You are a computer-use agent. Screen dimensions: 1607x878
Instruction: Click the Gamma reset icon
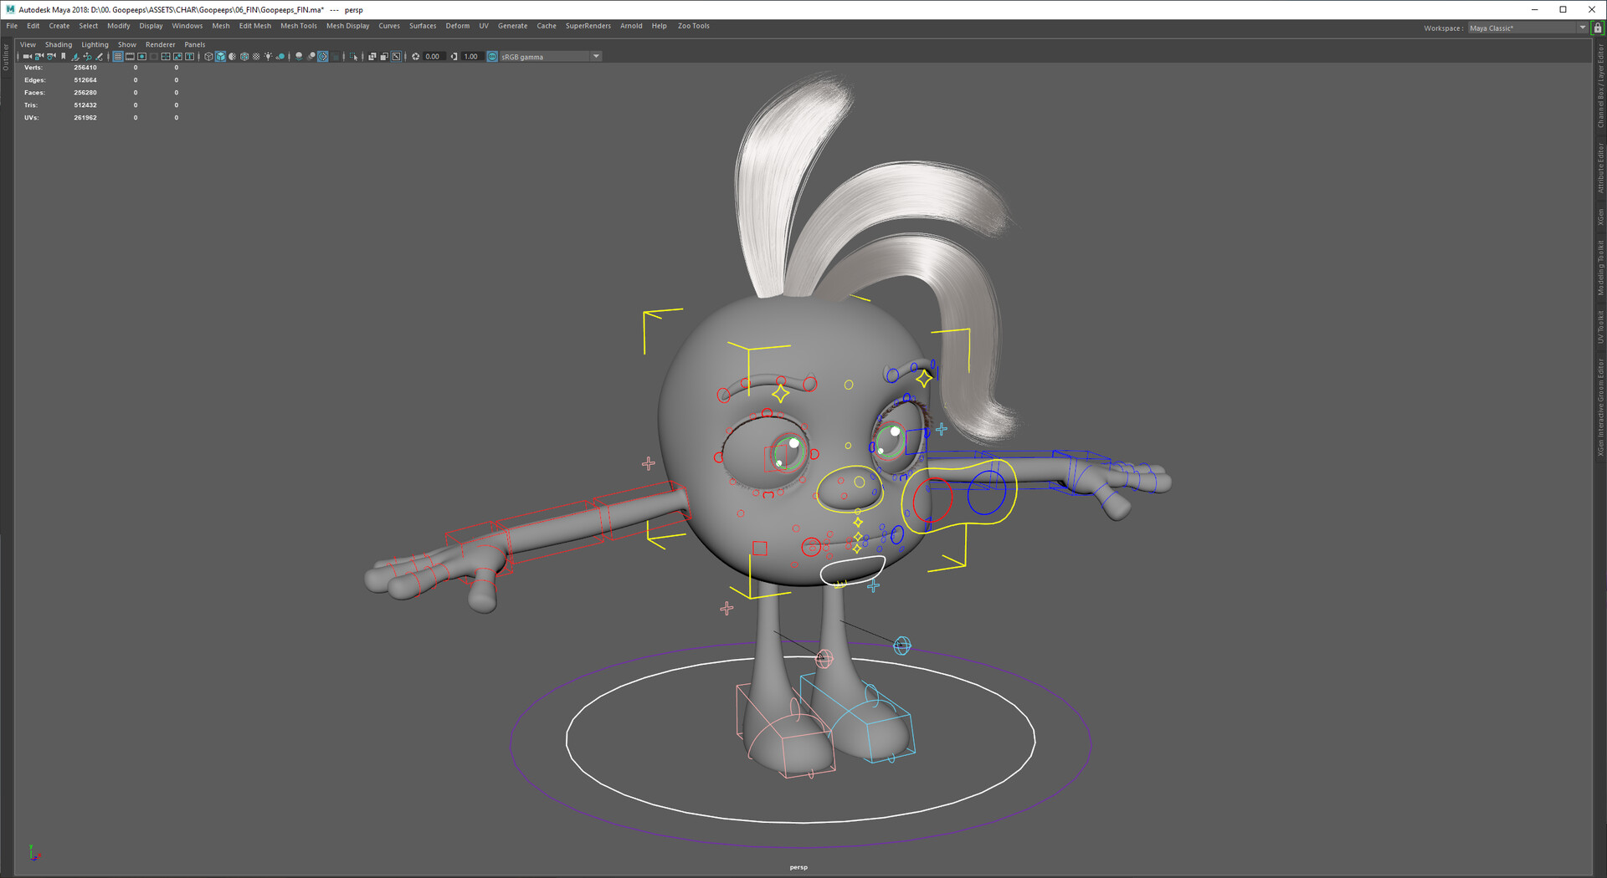pyautogui.click(x=454, y=56)
